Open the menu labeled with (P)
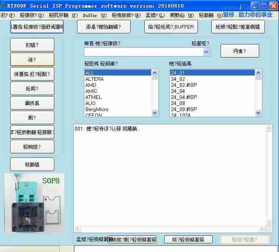 (63, 15)
